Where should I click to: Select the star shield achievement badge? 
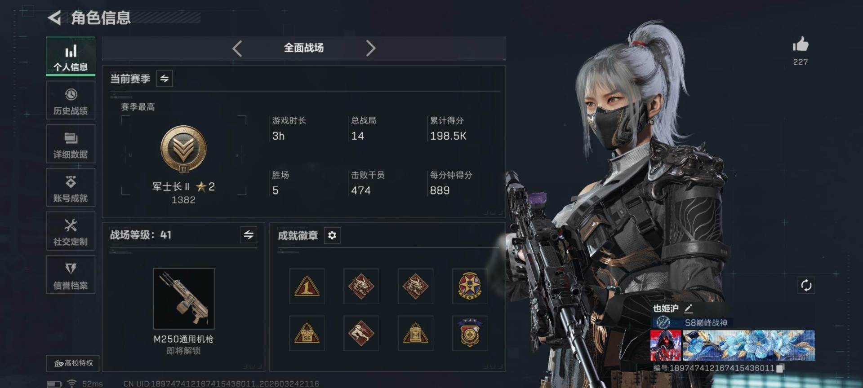pos(470,286)
